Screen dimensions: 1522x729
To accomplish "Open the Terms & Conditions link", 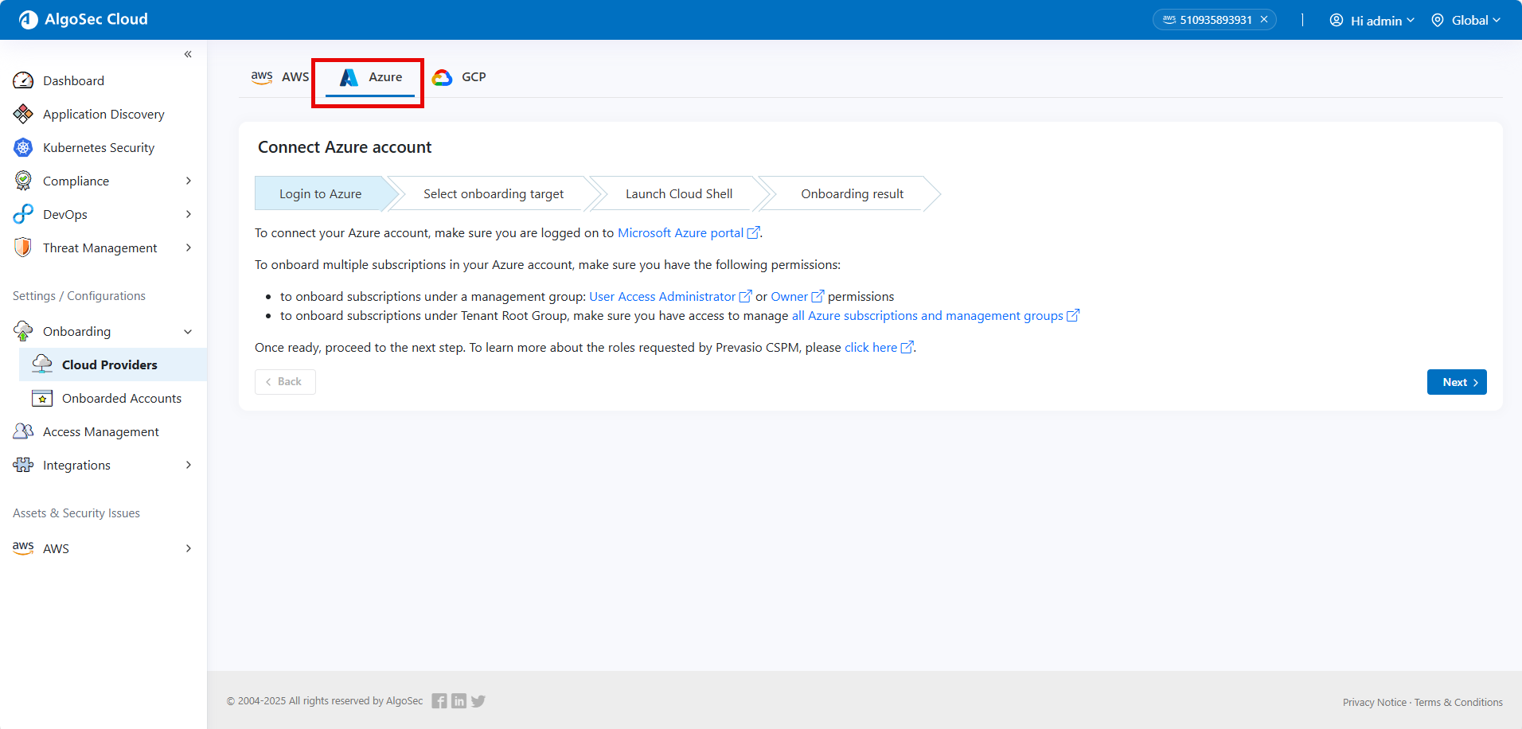I will coord(1458,702).
